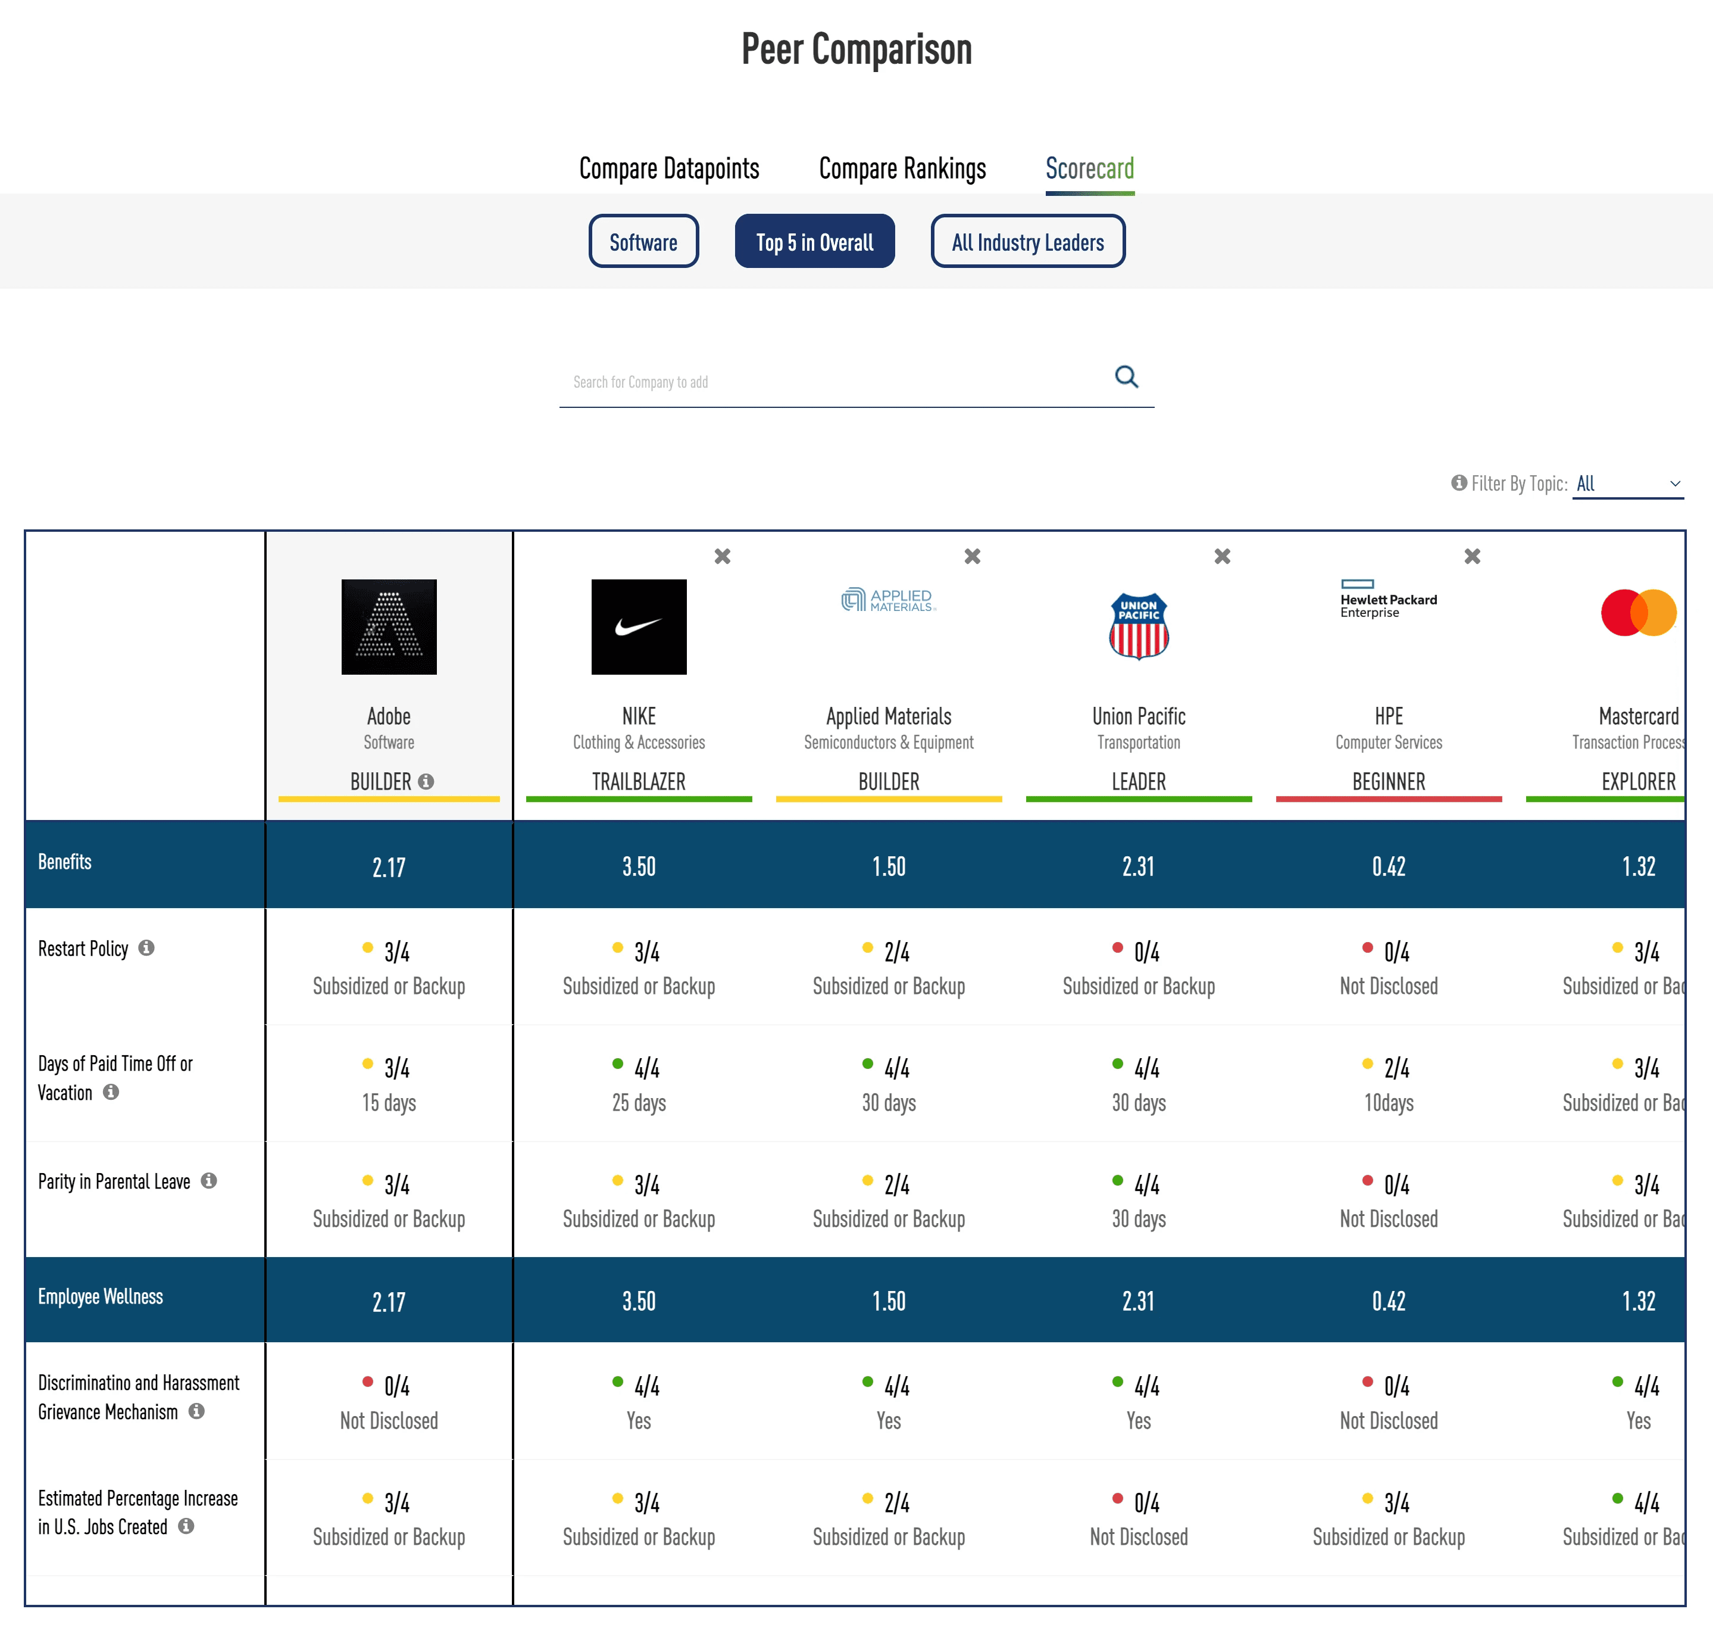
Task: Remove NIKE from comparison
Action: [722, 557]
